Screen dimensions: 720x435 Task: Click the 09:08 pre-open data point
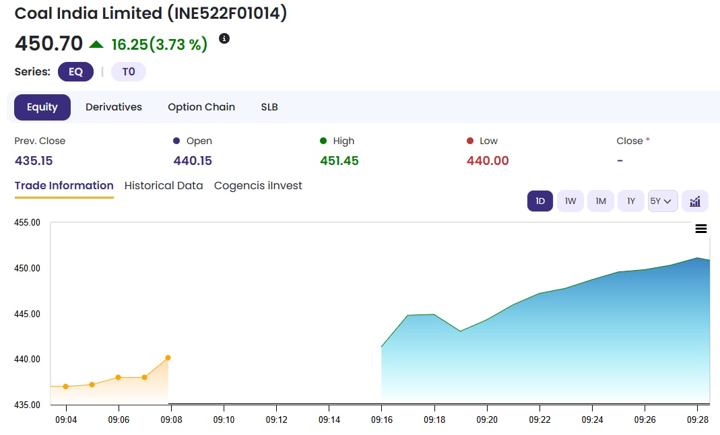[x=168, y=358]
